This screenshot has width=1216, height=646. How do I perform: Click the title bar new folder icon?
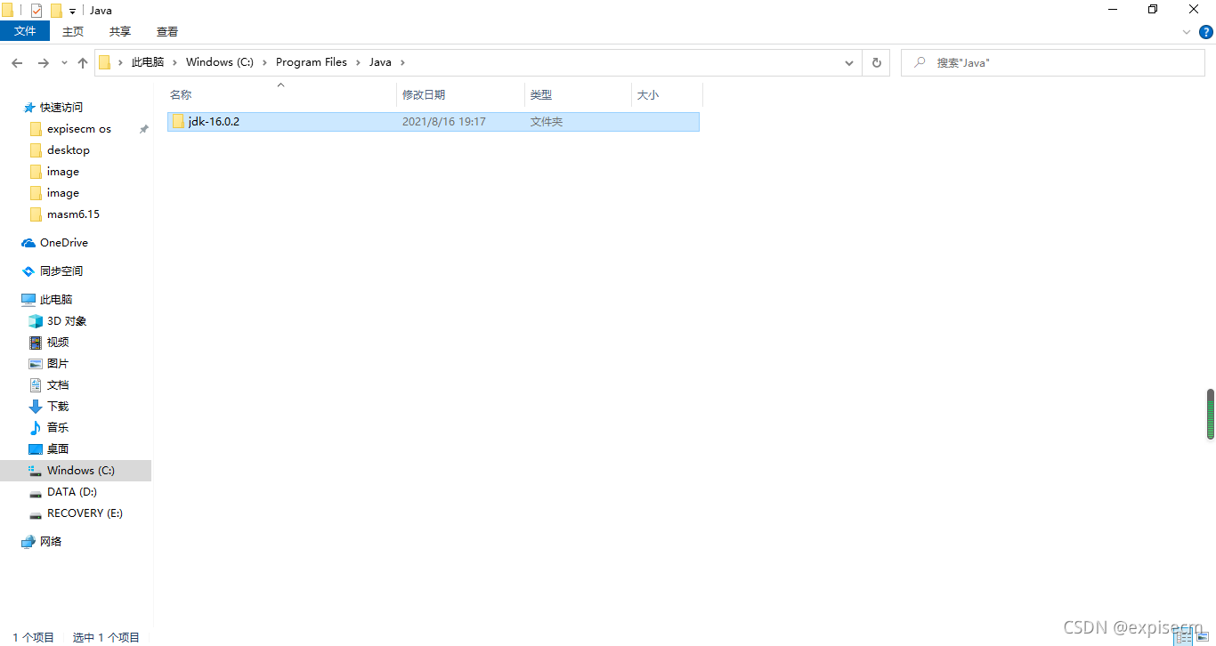click(57, 10)
